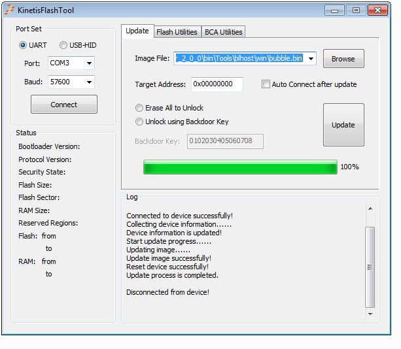Click the large Update button
Image resolution: width=401 pixels, height=349 pixels.
click(x=343, y=125)
